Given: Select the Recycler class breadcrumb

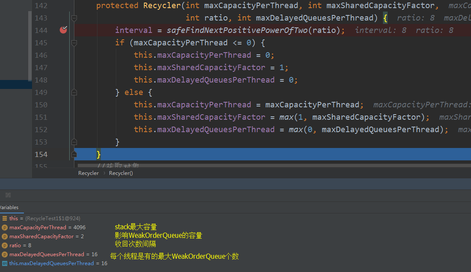Looking at the screenshot, I should pyautogui.click(x=88, y=173).
